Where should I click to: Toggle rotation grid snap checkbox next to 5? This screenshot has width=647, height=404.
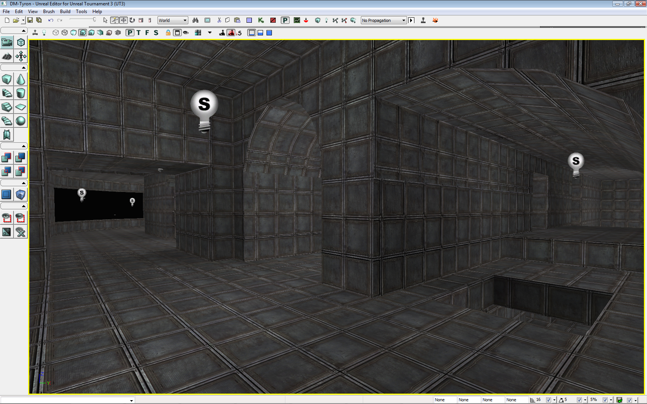(x=579, y=400)
